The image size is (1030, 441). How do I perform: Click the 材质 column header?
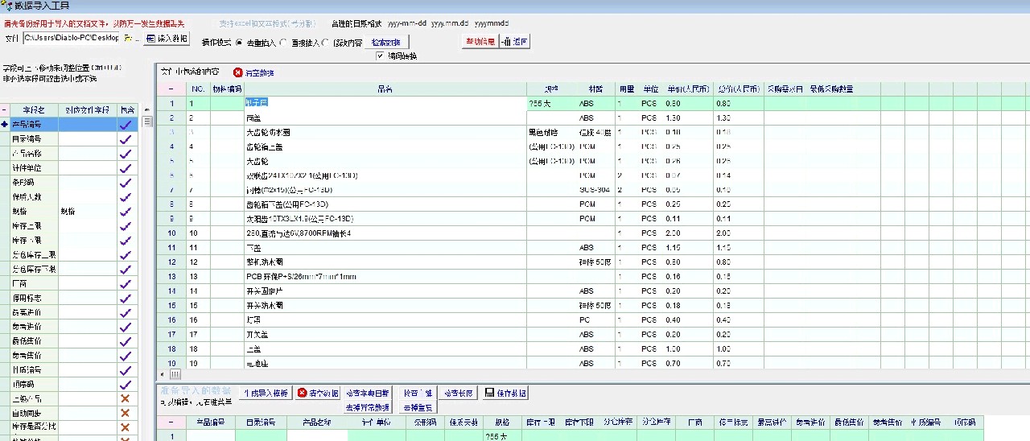[595, 89]
